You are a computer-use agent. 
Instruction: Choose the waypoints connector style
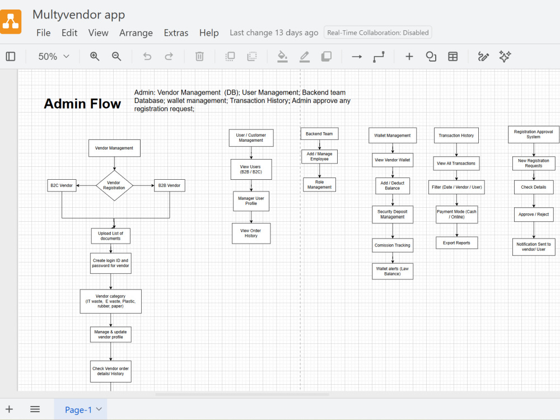coord(379,57)
